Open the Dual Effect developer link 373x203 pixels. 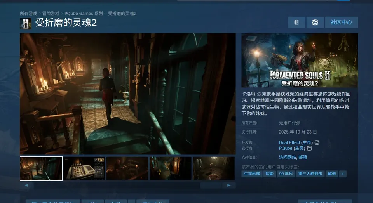[289, 142]
